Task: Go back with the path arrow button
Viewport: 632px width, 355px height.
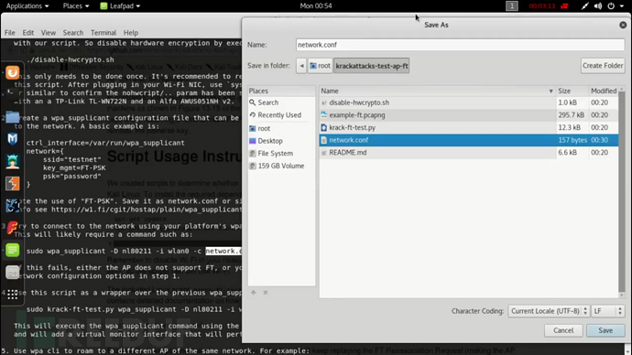Action: pyautogui.click(x=301, y=66)
